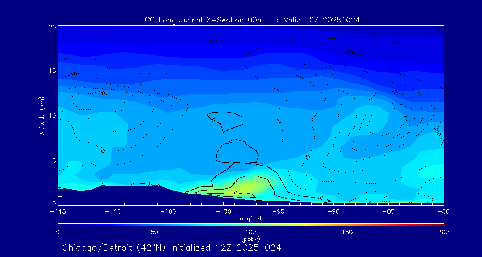Click the '200' colorbar maximum label
Image resolution: width=482 pixels, height=257 pixels.
443,232
